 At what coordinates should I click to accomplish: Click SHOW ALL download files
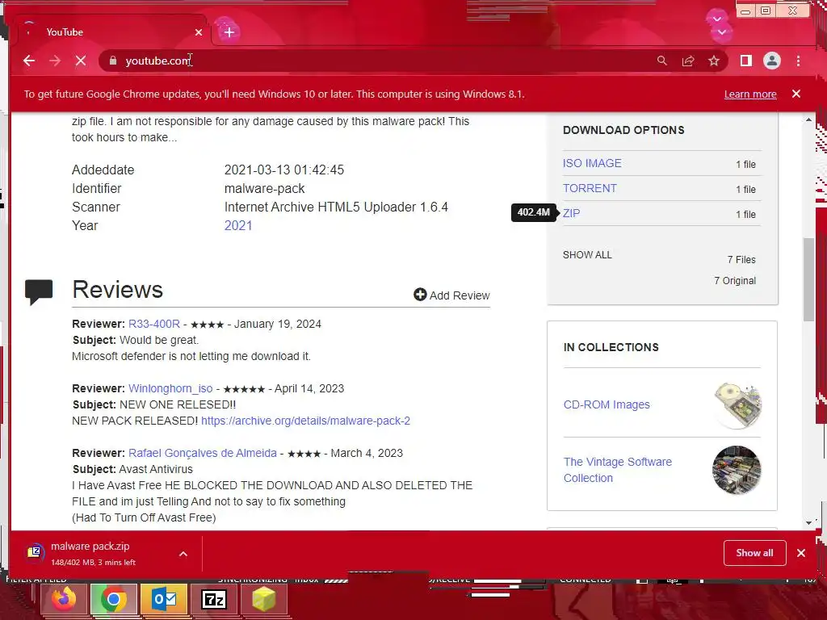pyautogui.click(x=587, y=254)
